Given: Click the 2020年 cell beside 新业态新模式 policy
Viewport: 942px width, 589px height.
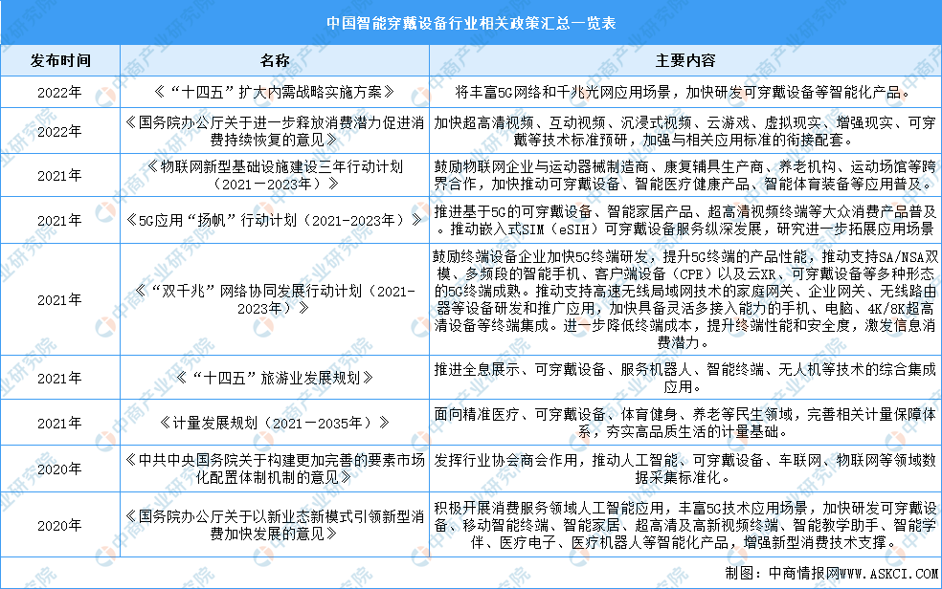Looking at the screenshot, I should point(60,526).
